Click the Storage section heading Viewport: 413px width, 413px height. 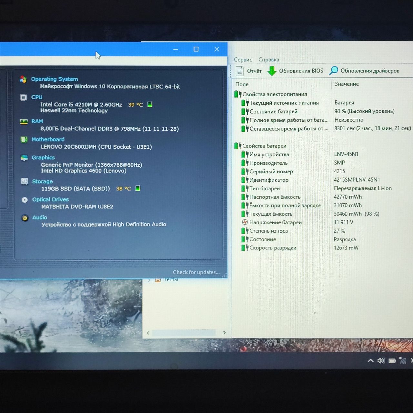pos(42,181)
